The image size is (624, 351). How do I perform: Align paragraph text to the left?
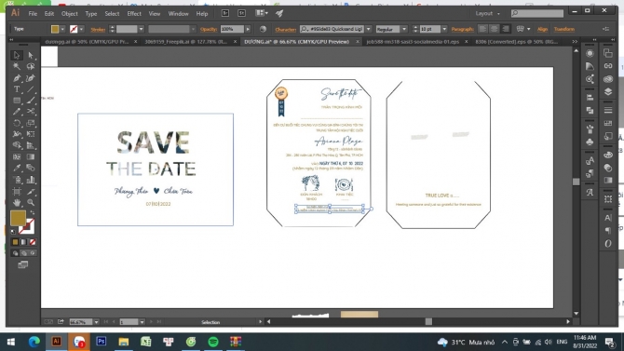pos(482,29)
